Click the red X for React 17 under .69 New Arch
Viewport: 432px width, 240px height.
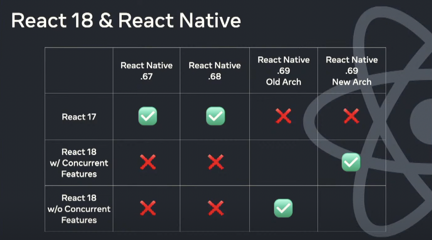pyautogui.click(x=351, y=116)
